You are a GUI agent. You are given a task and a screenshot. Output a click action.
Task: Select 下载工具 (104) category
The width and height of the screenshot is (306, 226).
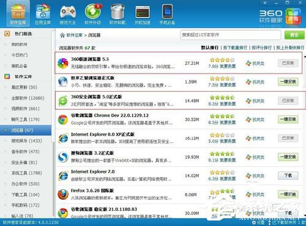[x=25, y=194]
